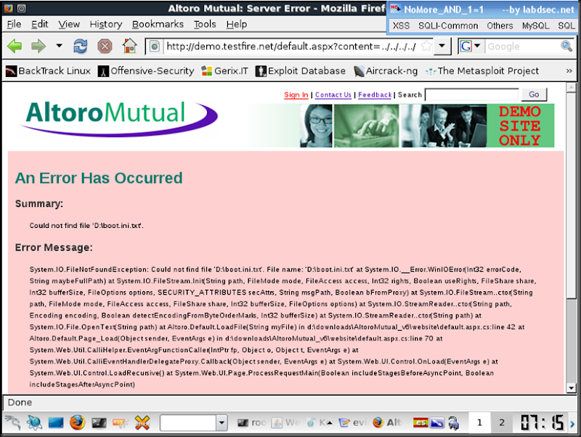Click the red Stop loading icon
The height and width of the screenshot is (437, 581).
[105, 46]
